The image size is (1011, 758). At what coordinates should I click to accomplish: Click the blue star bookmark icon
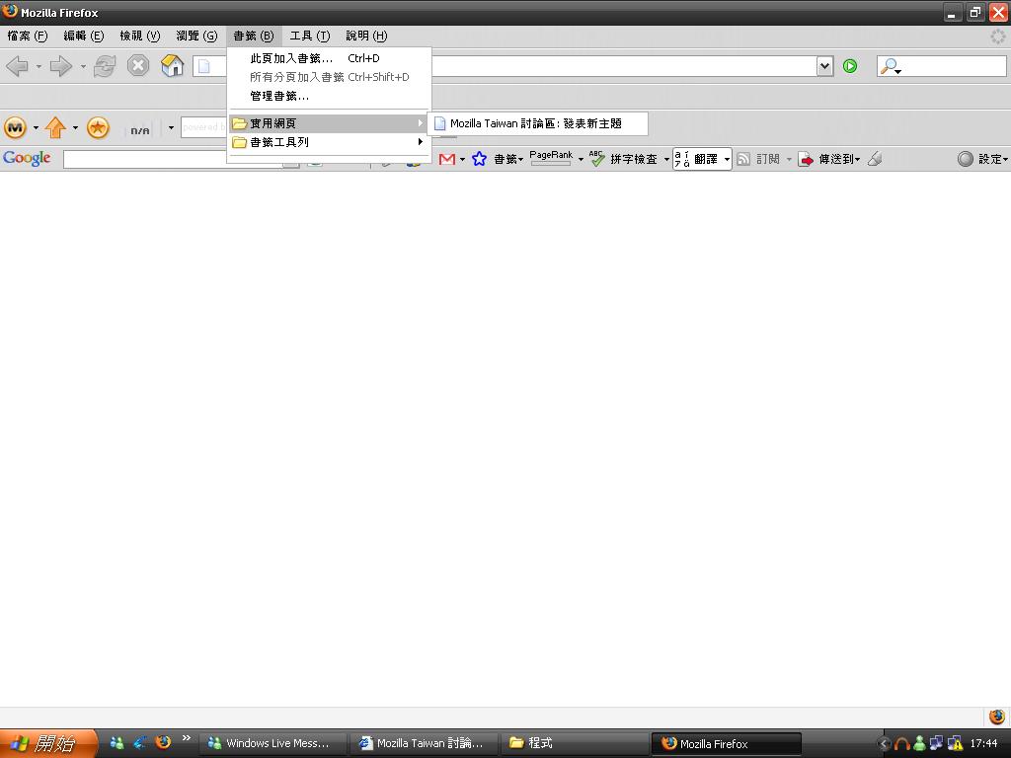click(x=479, y=159)
